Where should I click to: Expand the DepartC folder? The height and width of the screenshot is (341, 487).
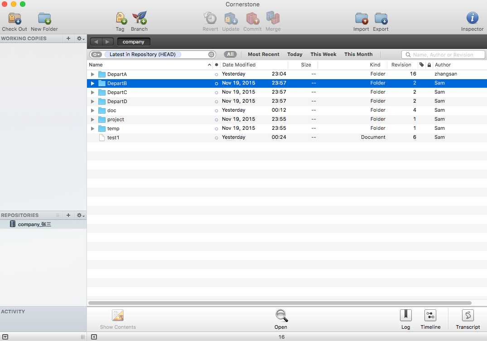(x=92, y=92)
